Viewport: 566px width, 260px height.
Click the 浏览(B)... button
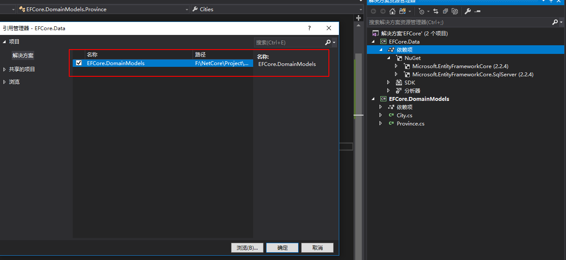coord(247,247)
